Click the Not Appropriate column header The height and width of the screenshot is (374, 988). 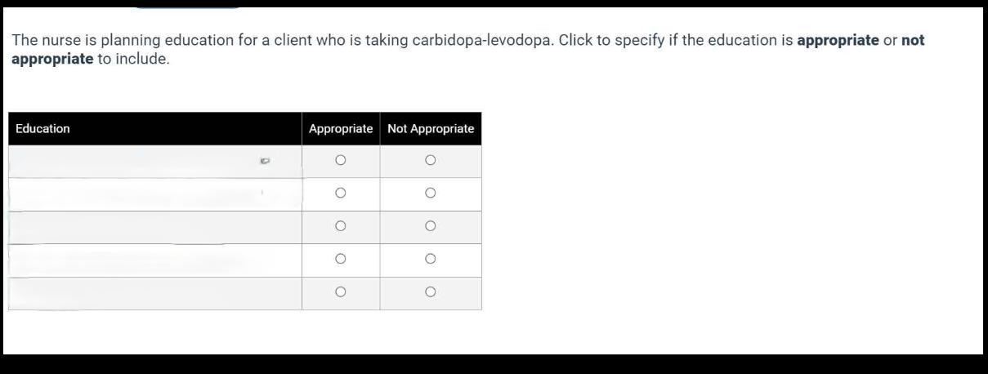(431, 128)
